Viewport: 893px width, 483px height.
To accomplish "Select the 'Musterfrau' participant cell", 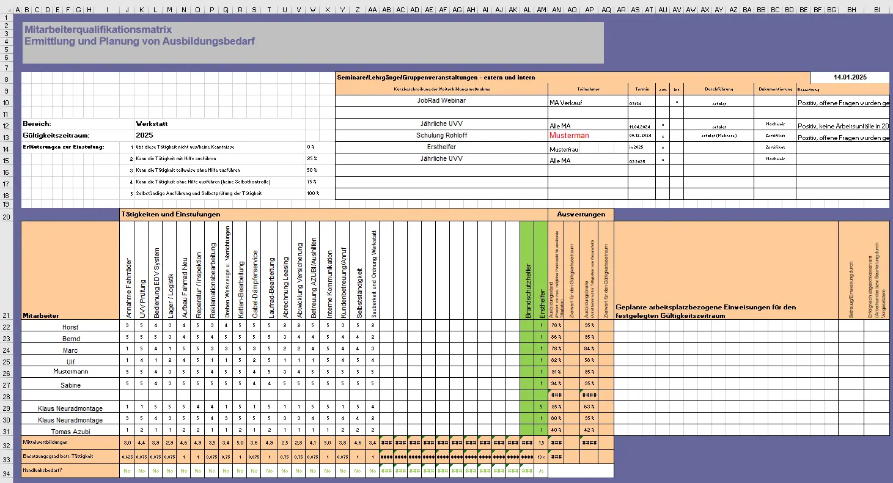I will [x=564, y=149].
